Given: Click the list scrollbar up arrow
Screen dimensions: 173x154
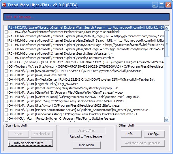Looking at the screenshot, I should pos(166,28).
